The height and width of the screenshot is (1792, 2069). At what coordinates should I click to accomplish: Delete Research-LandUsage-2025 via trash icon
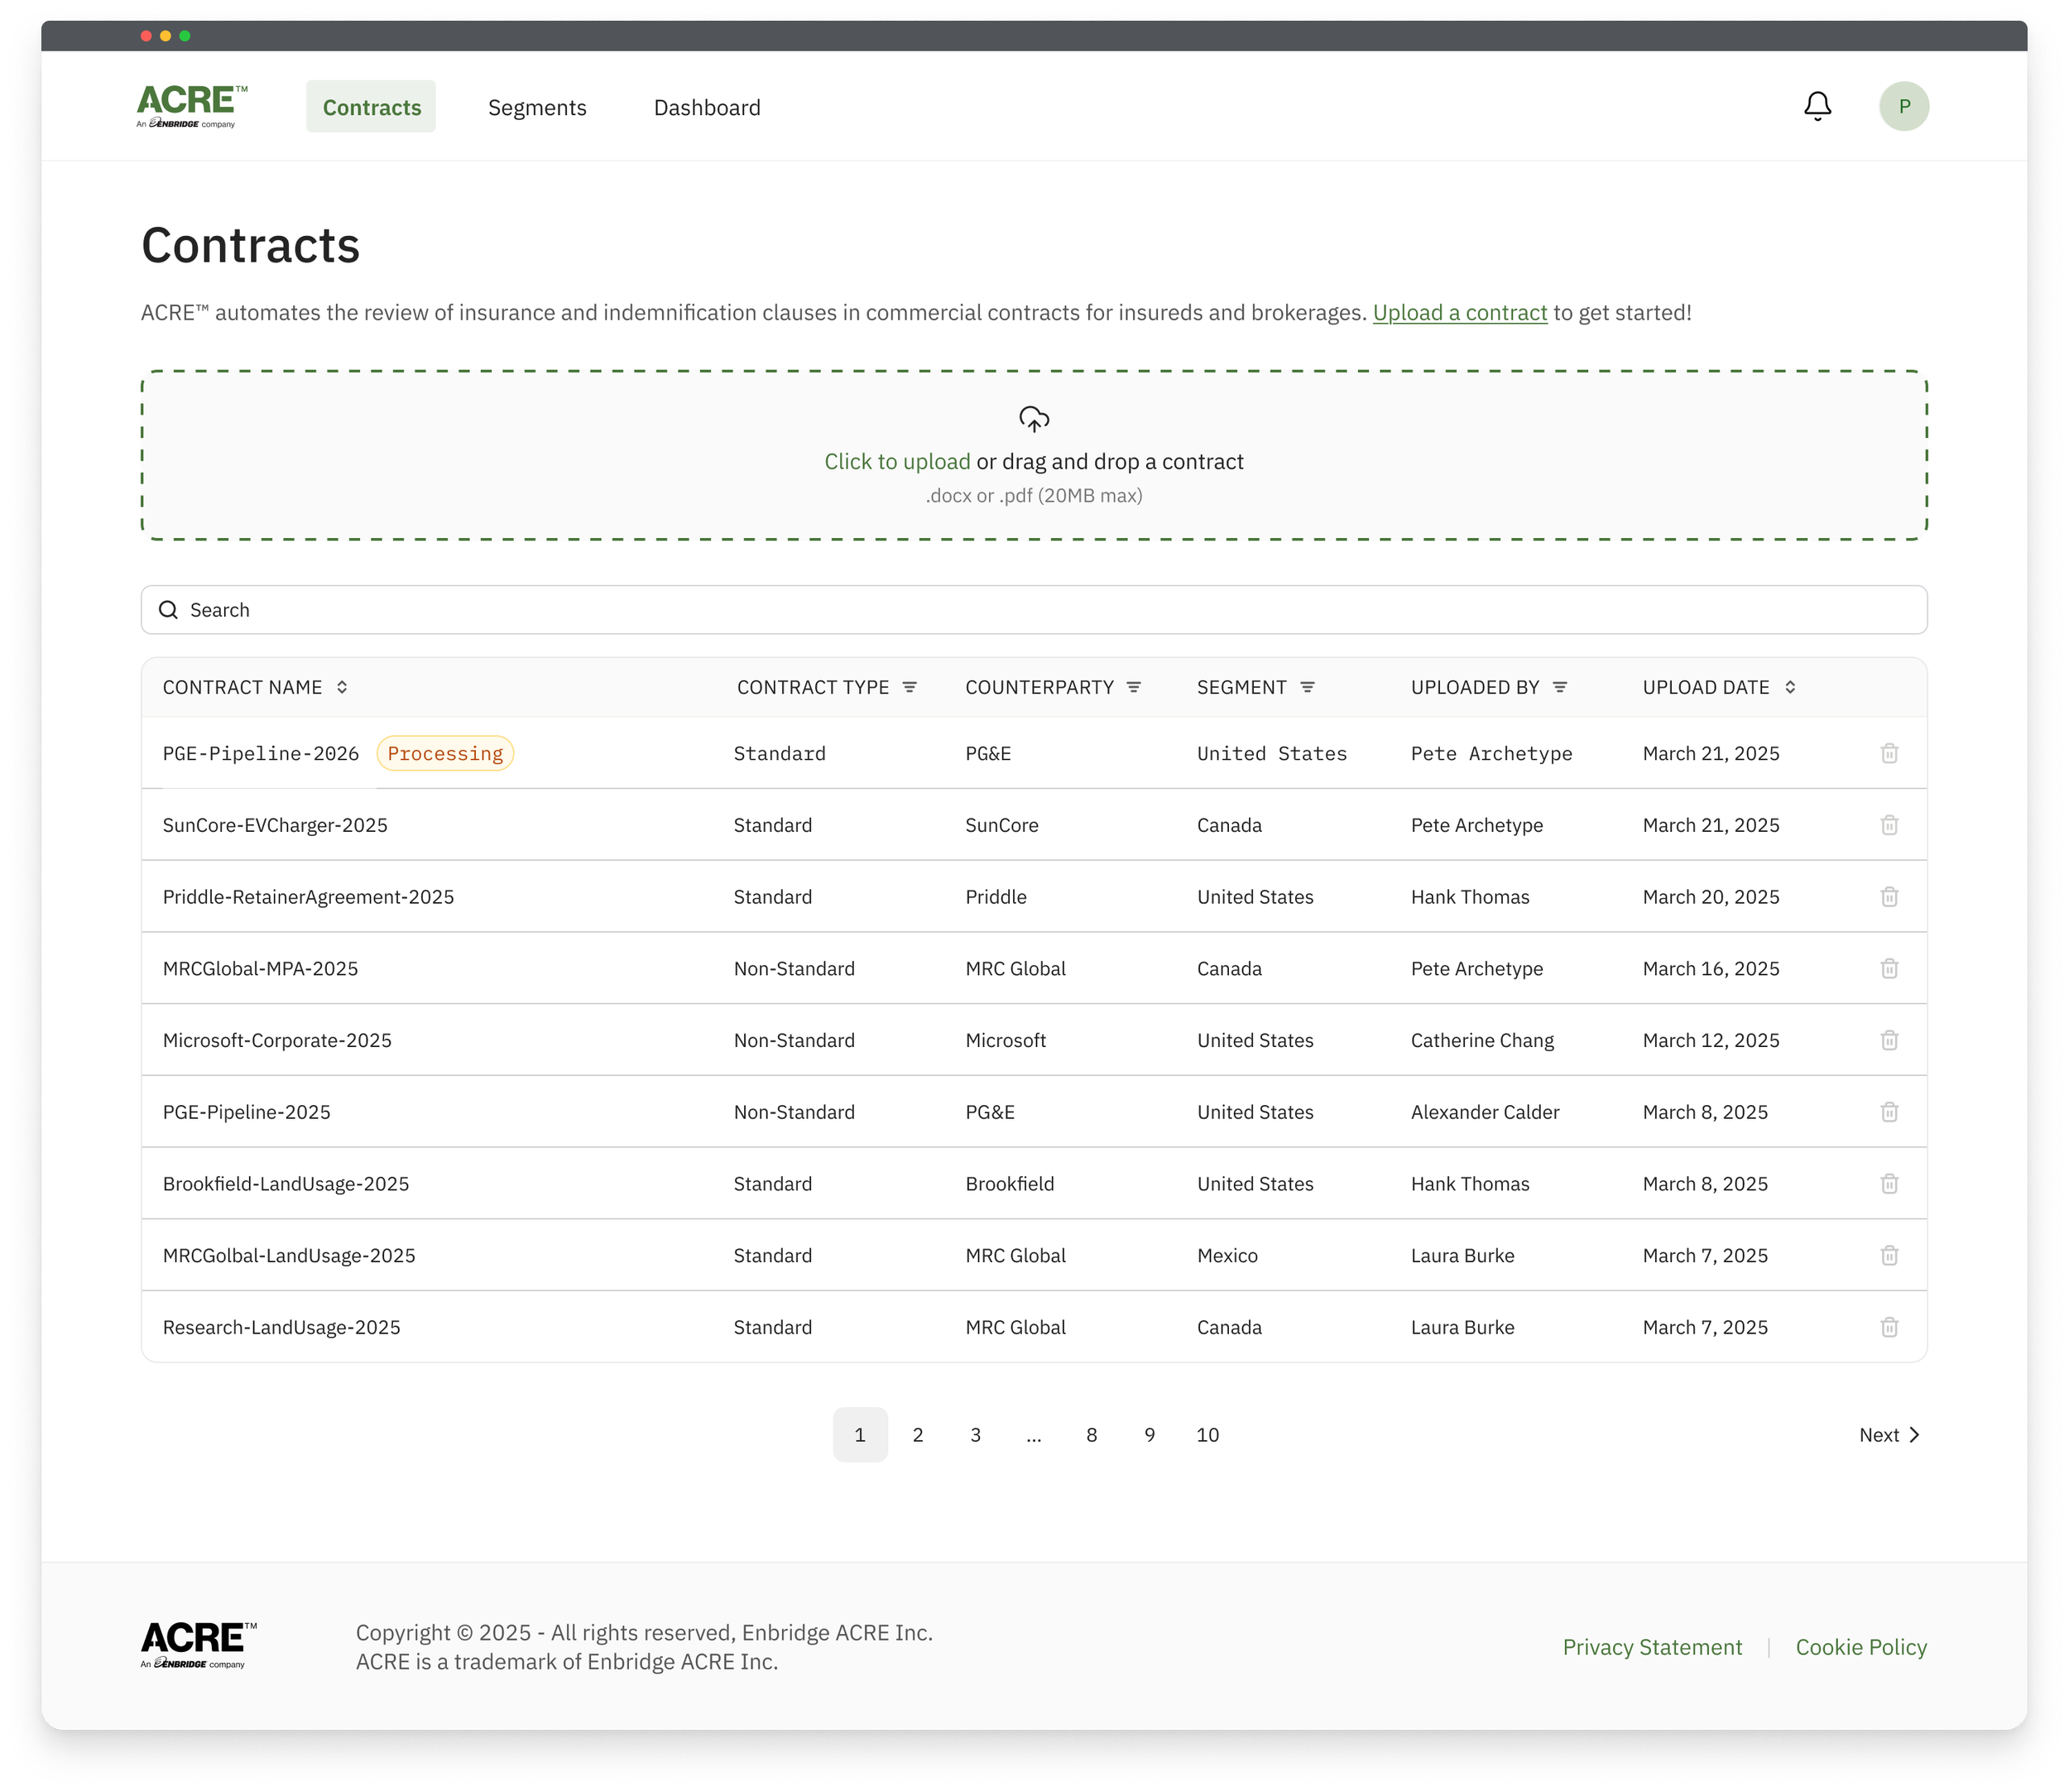1888,1327
